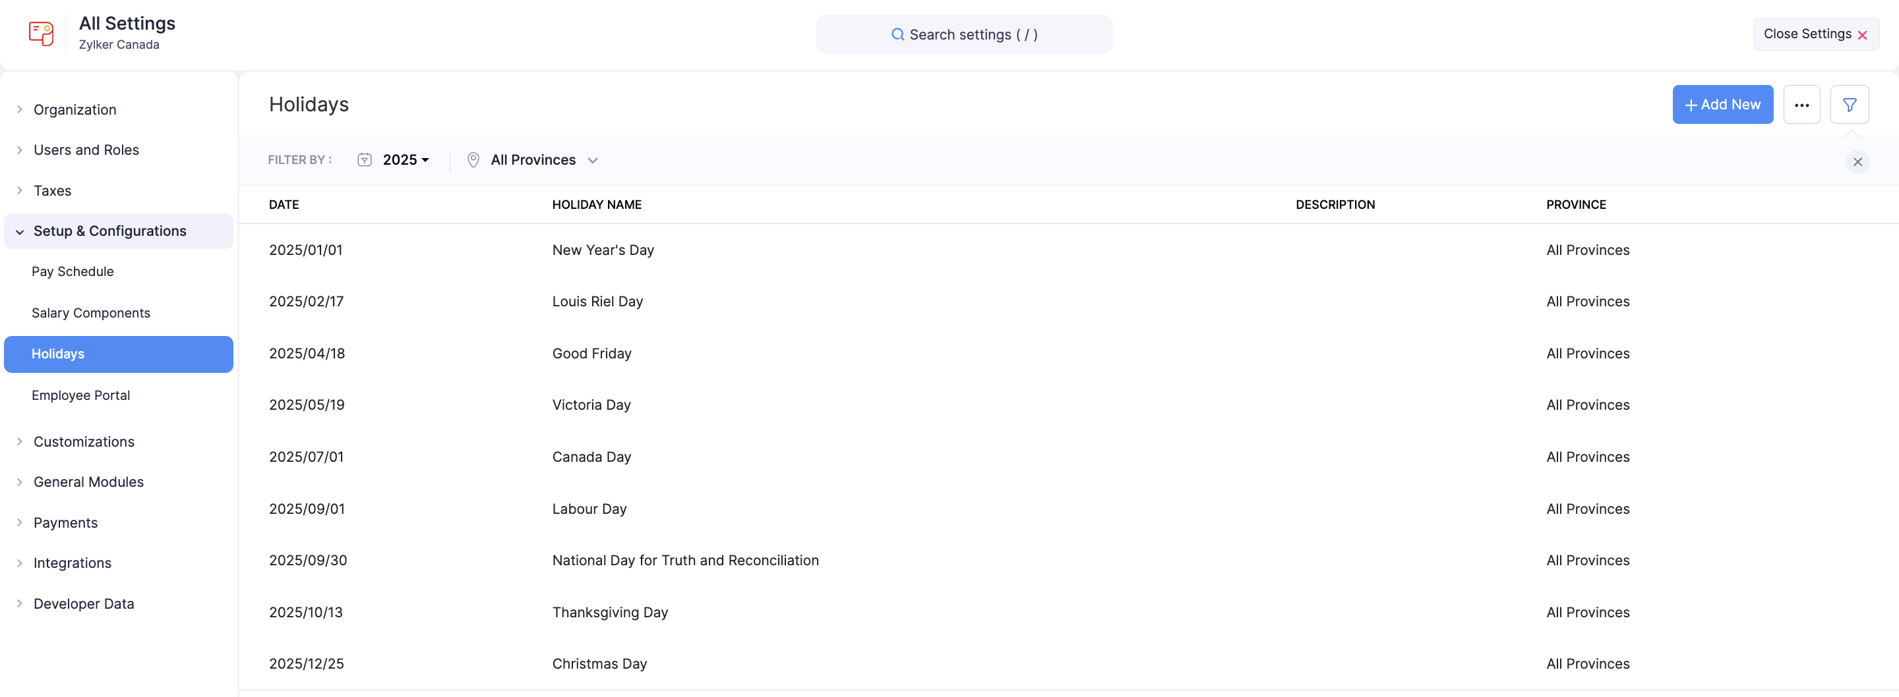The height and width of the screenshot is (697, 1899).
Task: Click the Zoho Payroll logo icon
Action: 42,34
